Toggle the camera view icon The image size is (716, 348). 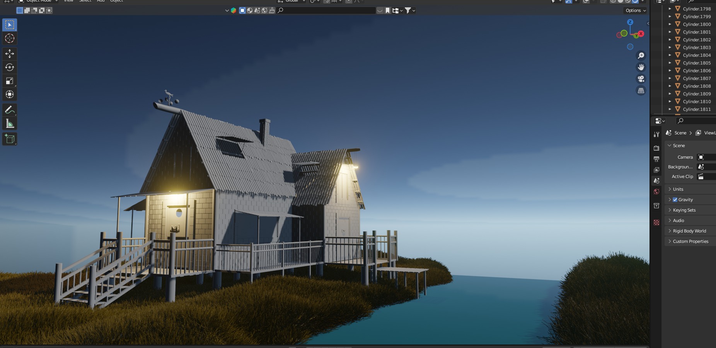click(641, 79)
